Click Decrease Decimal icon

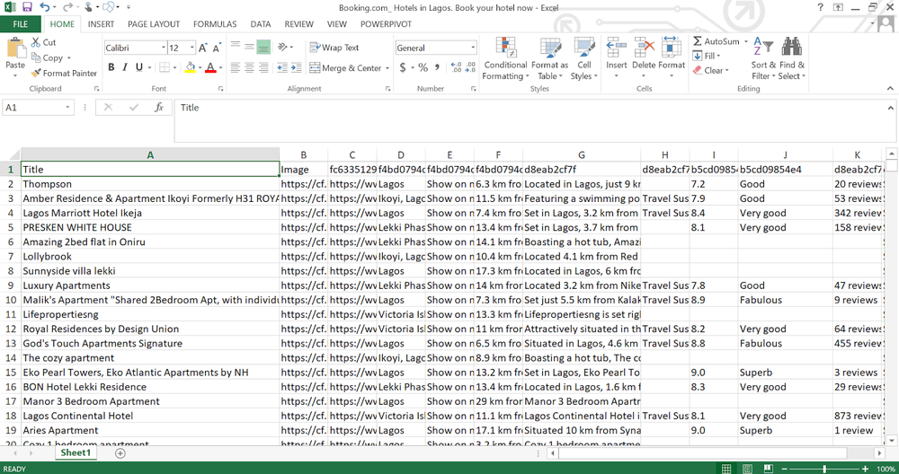[470, 67]
